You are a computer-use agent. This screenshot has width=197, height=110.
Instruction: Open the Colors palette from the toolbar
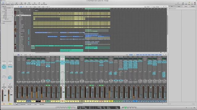pyautogui.click(x=186, y=3)
